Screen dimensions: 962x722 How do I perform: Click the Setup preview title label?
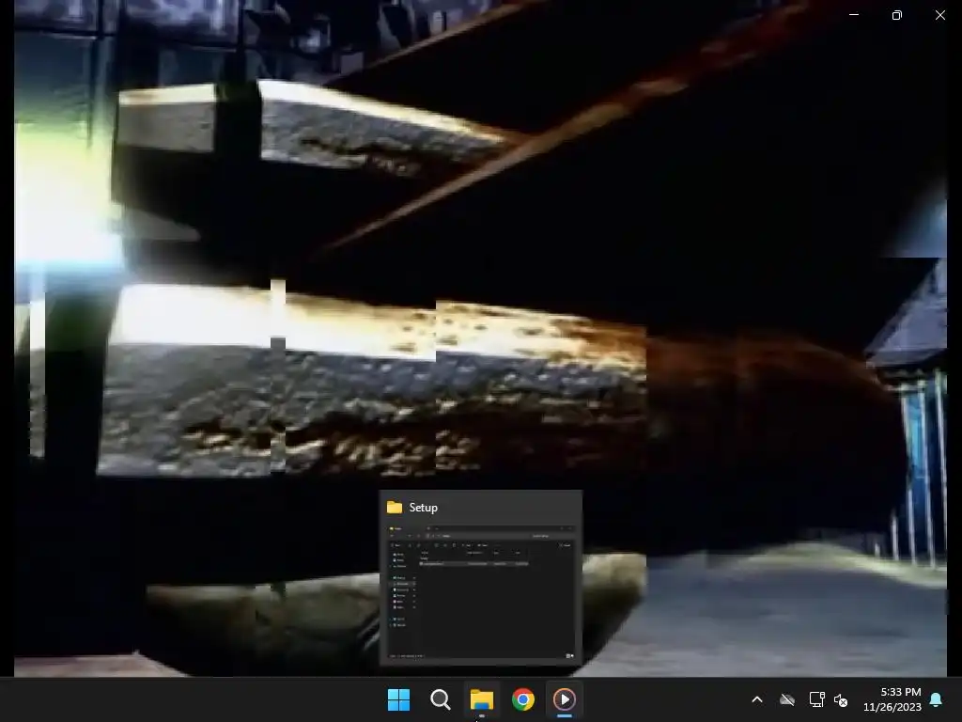(x=424, y=507)
